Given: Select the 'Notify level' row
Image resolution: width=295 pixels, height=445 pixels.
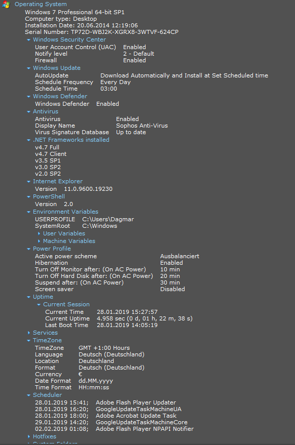Looking at the screenshot, I should (95, 54).
